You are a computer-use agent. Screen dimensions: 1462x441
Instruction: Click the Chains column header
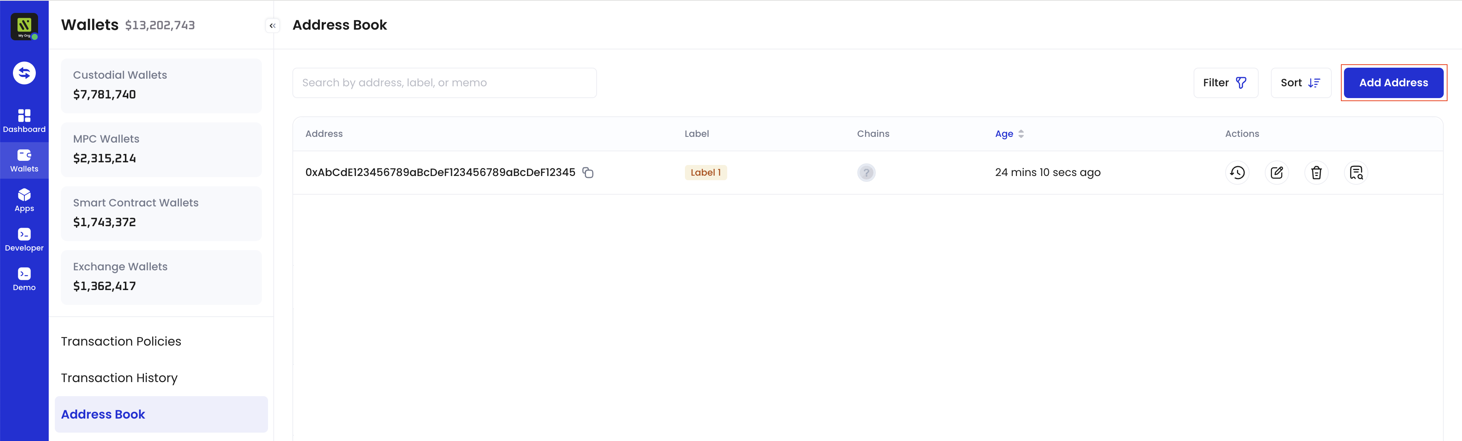point(873,134)
